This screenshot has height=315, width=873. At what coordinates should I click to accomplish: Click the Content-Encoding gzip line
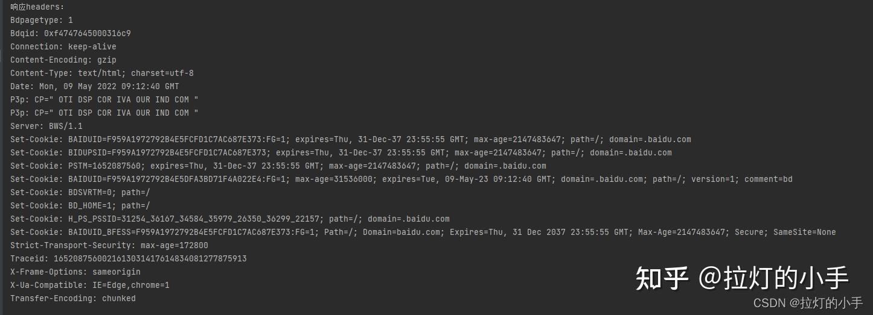pyautogui.click(x=63, y=60)
